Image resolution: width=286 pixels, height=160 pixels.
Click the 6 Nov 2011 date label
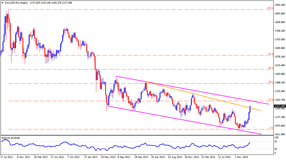tap(24, 157)
